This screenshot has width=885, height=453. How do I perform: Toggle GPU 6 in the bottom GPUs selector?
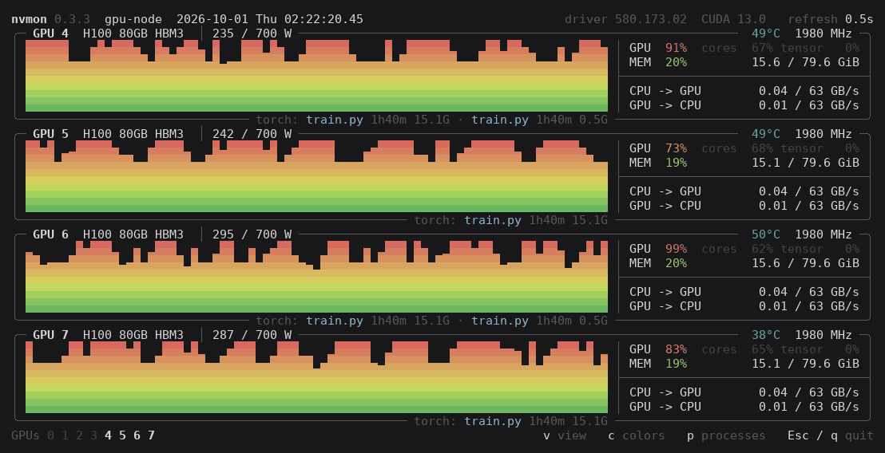pos(137,435)
